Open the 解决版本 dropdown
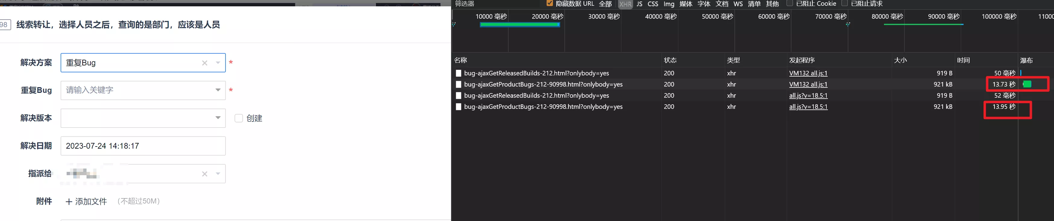Viewport: 1054px width, 221px height. click(x=218, y=118)
